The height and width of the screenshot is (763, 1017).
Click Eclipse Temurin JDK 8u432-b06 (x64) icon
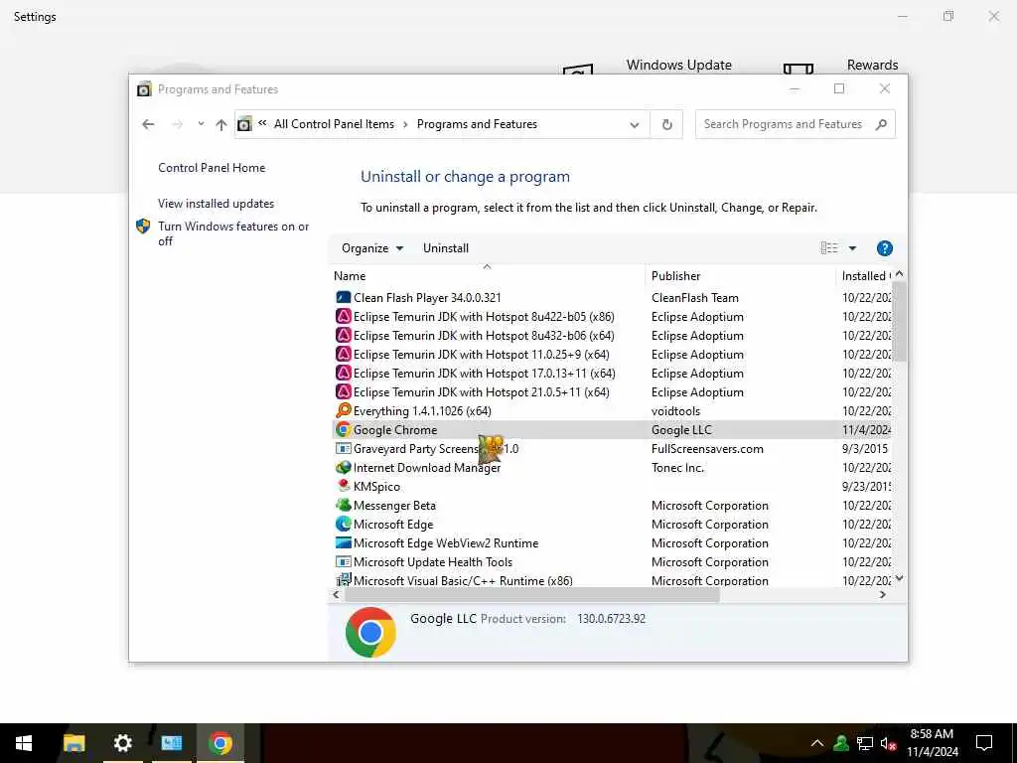tap(343, 336)
